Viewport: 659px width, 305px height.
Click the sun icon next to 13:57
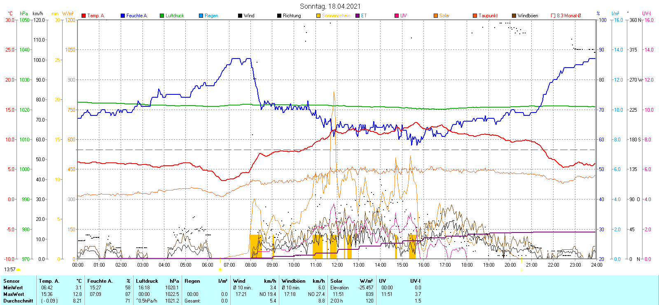pos(18,270)
